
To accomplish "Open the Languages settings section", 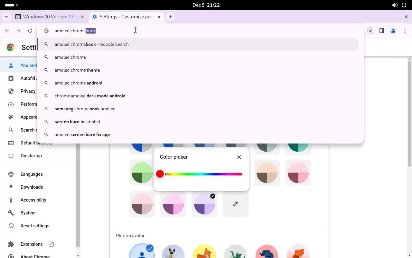I will tap(38, 174).
